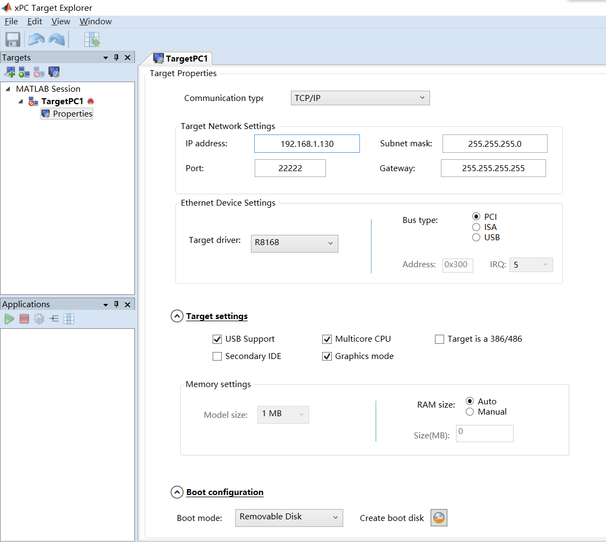Viewport: 606px width, 542px height.
Task: Click the gear icon in Applications toolbar
Action: (39, 319)
